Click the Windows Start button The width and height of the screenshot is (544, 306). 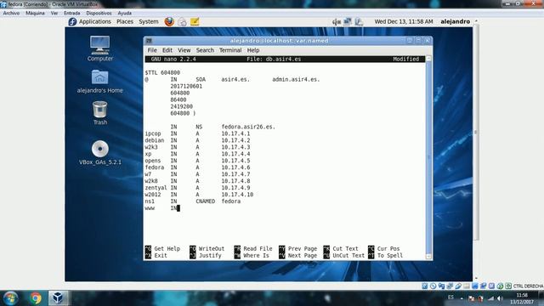pos(10,298)
